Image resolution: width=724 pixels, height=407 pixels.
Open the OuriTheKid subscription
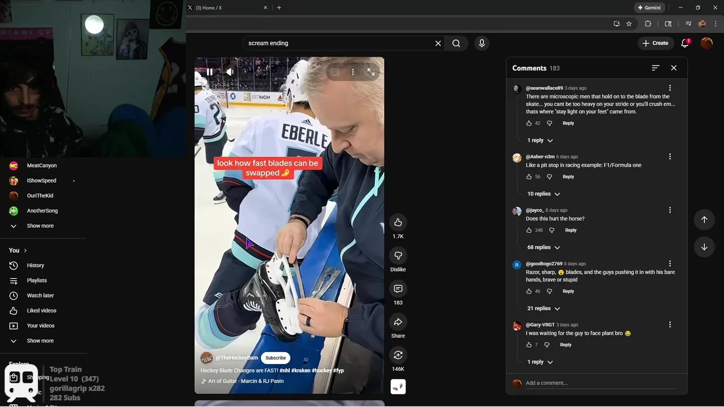pos(42,196)
